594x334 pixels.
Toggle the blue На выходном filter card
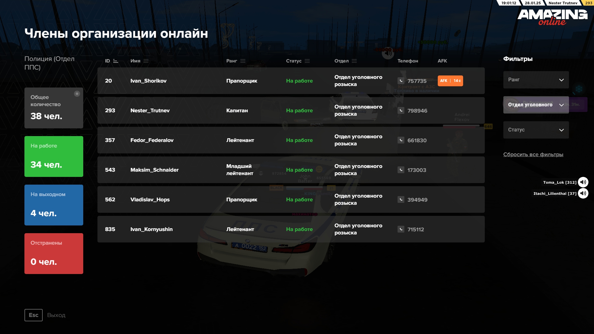click(54, 205)
